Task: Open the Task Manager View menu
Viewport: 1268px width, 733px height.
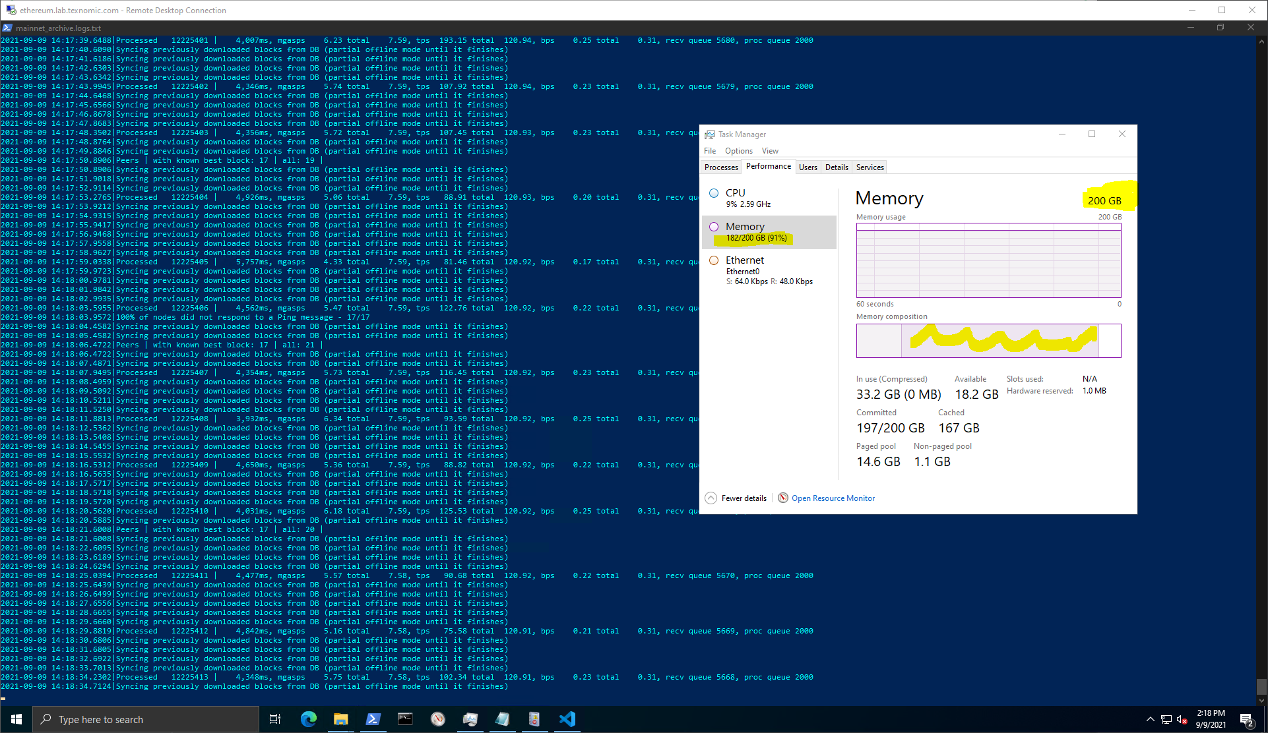Action: [770, 151]
